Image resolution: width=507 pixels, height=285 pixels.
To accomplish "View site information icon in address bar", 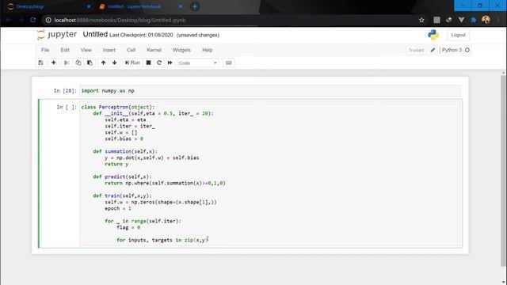I will 48,20.
